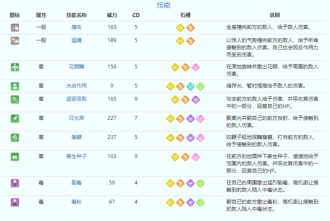The image size is (330, 221).
Task: Click the 说明 column header
Action: 275,15
